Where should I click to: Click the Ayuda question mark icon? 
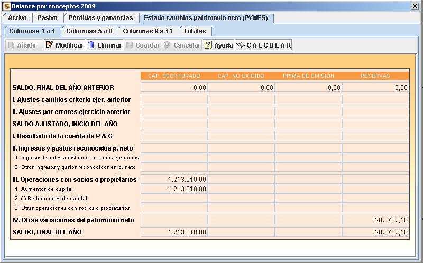(208, 45)
